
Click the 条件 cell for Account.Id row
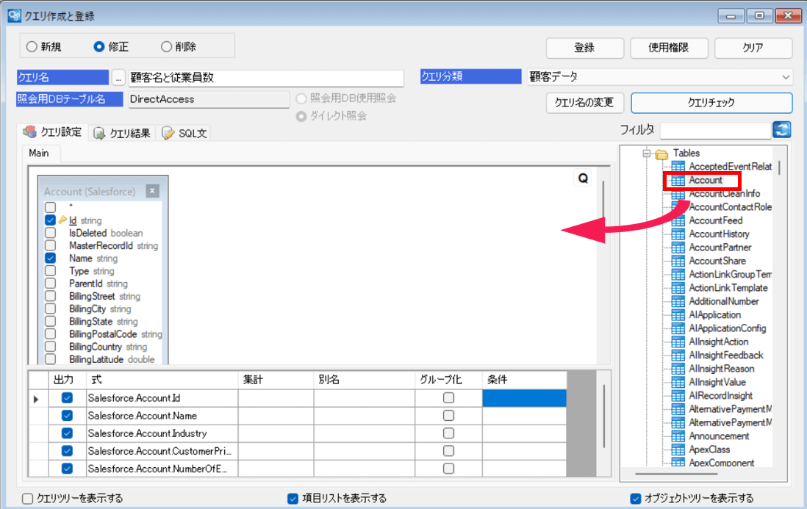(x=524, y=398)
